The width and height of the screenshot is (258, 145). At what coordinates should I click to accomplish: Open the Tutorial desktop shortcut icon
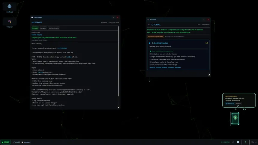9,22
